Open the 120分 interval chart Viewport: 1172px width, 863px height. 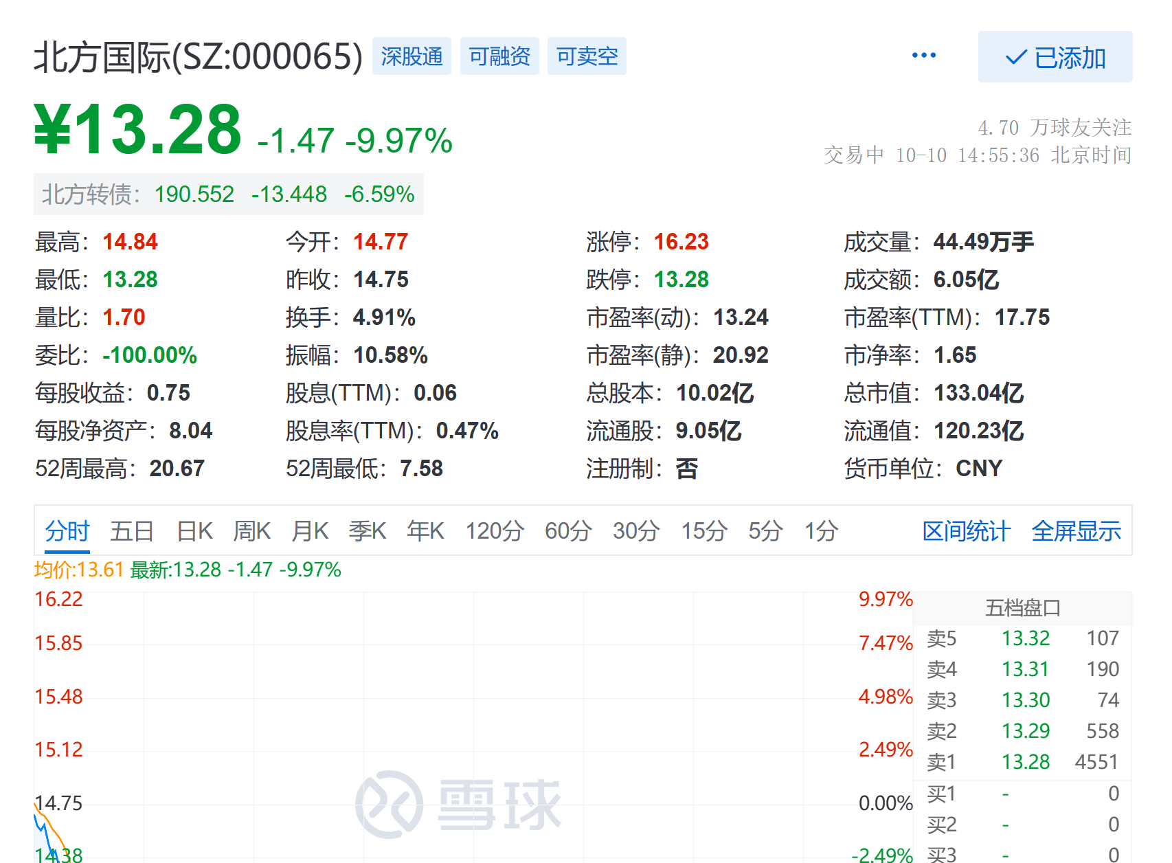[x=495, y=530]
